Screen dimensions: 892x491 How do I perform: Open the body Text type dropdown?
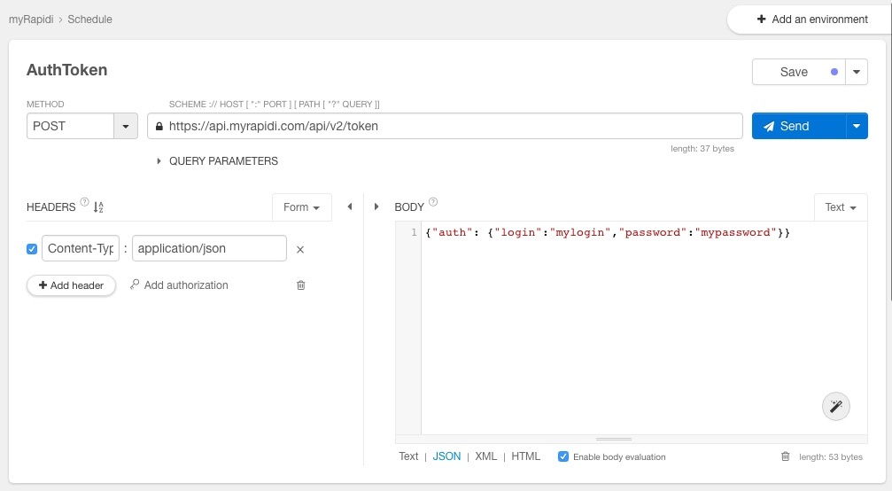pos(841,207)
